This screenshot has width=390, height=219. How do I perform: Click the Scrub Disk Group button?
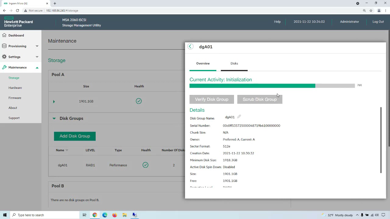[260, 99]
